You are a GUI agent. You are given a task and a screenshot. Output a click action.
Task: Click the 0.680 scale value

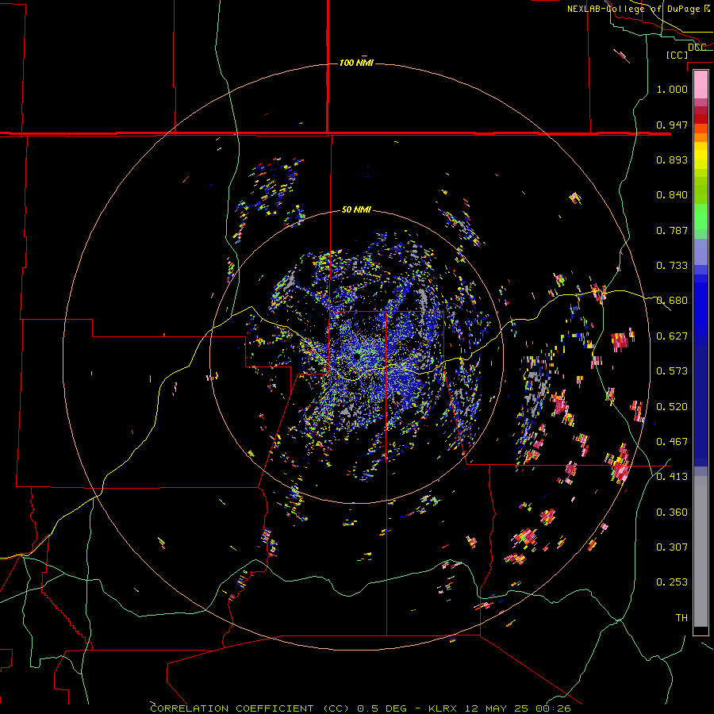[672, 301]
